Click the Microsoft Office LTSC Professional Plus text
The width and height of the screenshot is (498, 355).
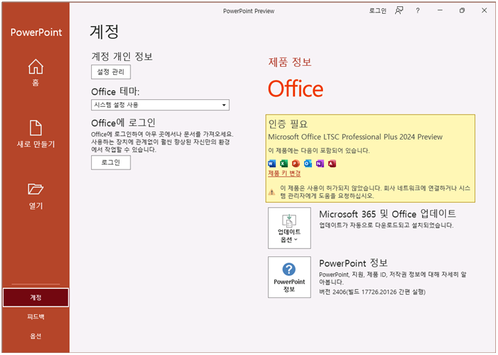coord(355,137)
